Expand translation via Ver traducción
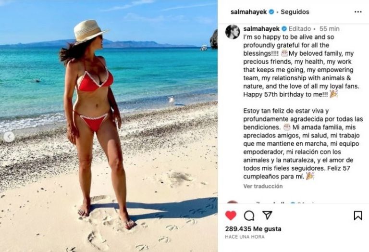The height and width of the screenshot is (252, 369). pos(263,186)
